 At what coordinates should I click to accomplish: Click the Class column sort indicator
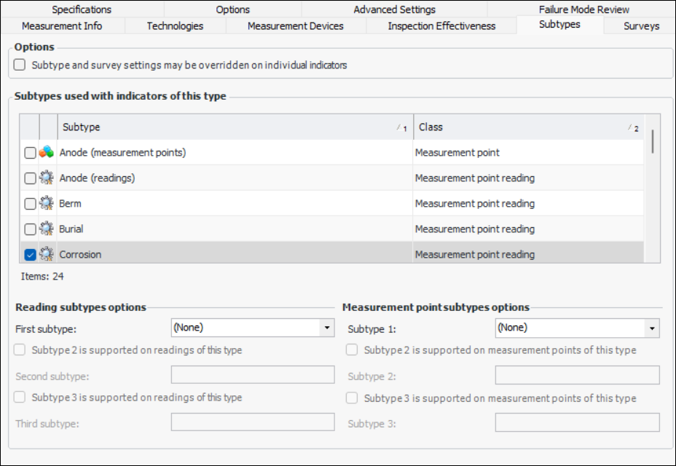633,128
